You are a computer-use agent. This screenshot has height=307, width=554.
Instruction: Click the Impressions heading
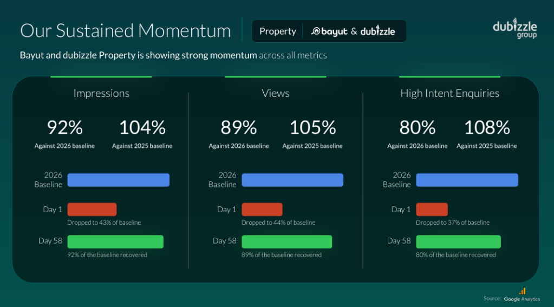coord(101,93)
